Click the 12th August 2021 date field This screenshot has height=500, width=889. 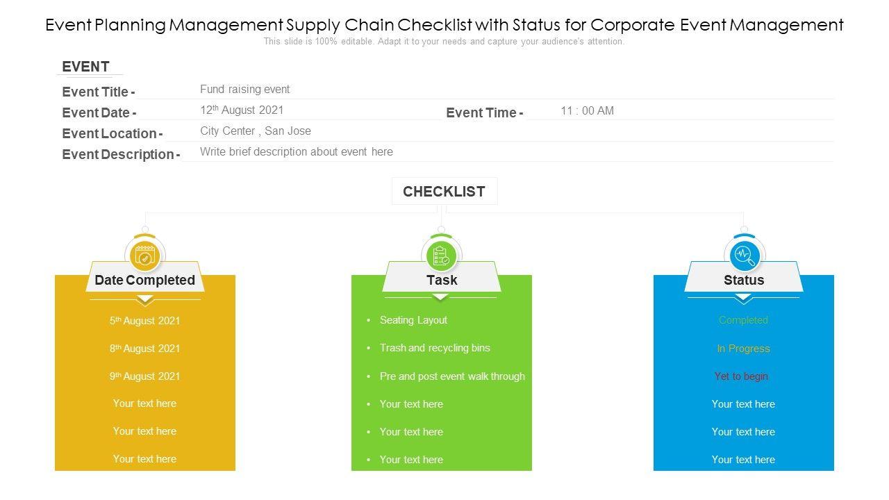[x=242, y=110]
